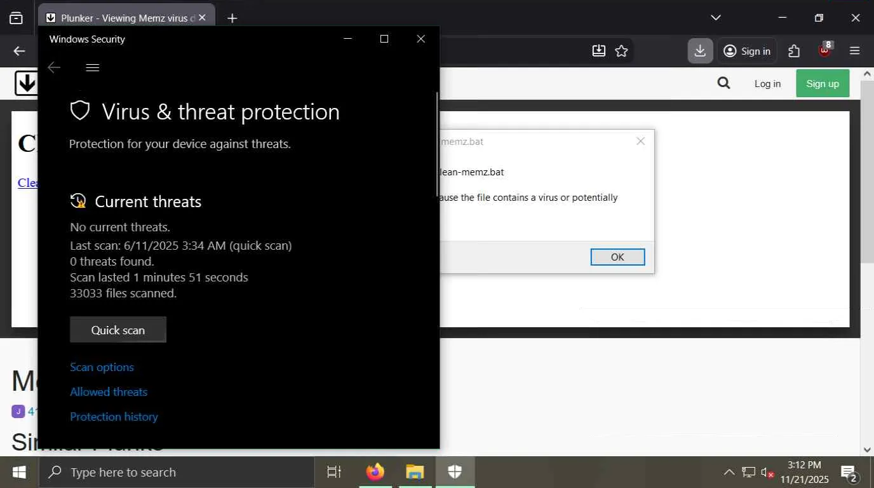Viewport: 874px width, 488px height.
Task: Open Protection history
Action: (x=114, y=417)
